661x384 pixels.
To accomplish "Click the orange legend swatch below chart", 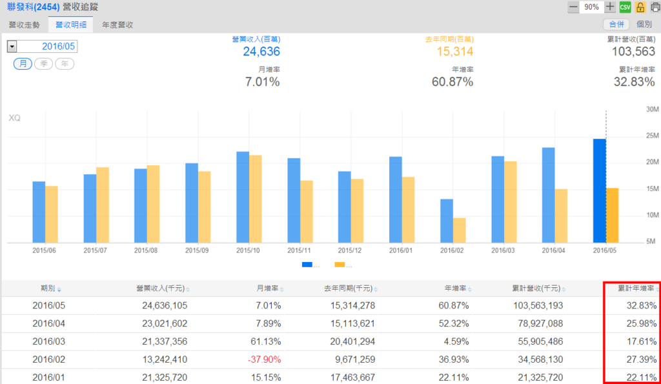I will pyautogui.click(x=340, y=265).
